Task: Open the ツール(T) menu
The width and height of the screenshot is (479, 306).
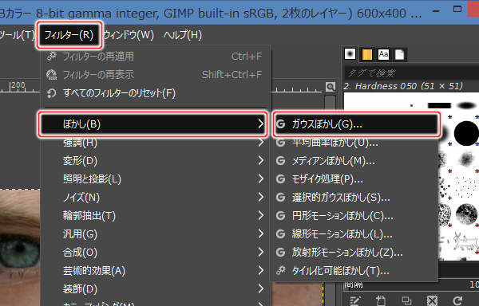Action: [17, 35]
